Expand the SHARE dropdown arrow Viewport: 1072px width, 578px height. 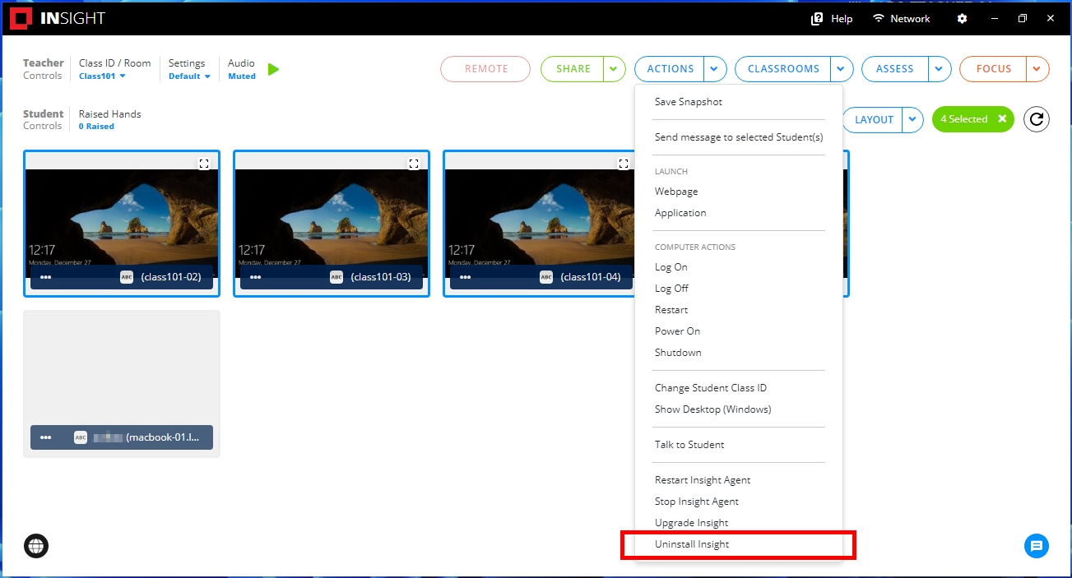614,69
